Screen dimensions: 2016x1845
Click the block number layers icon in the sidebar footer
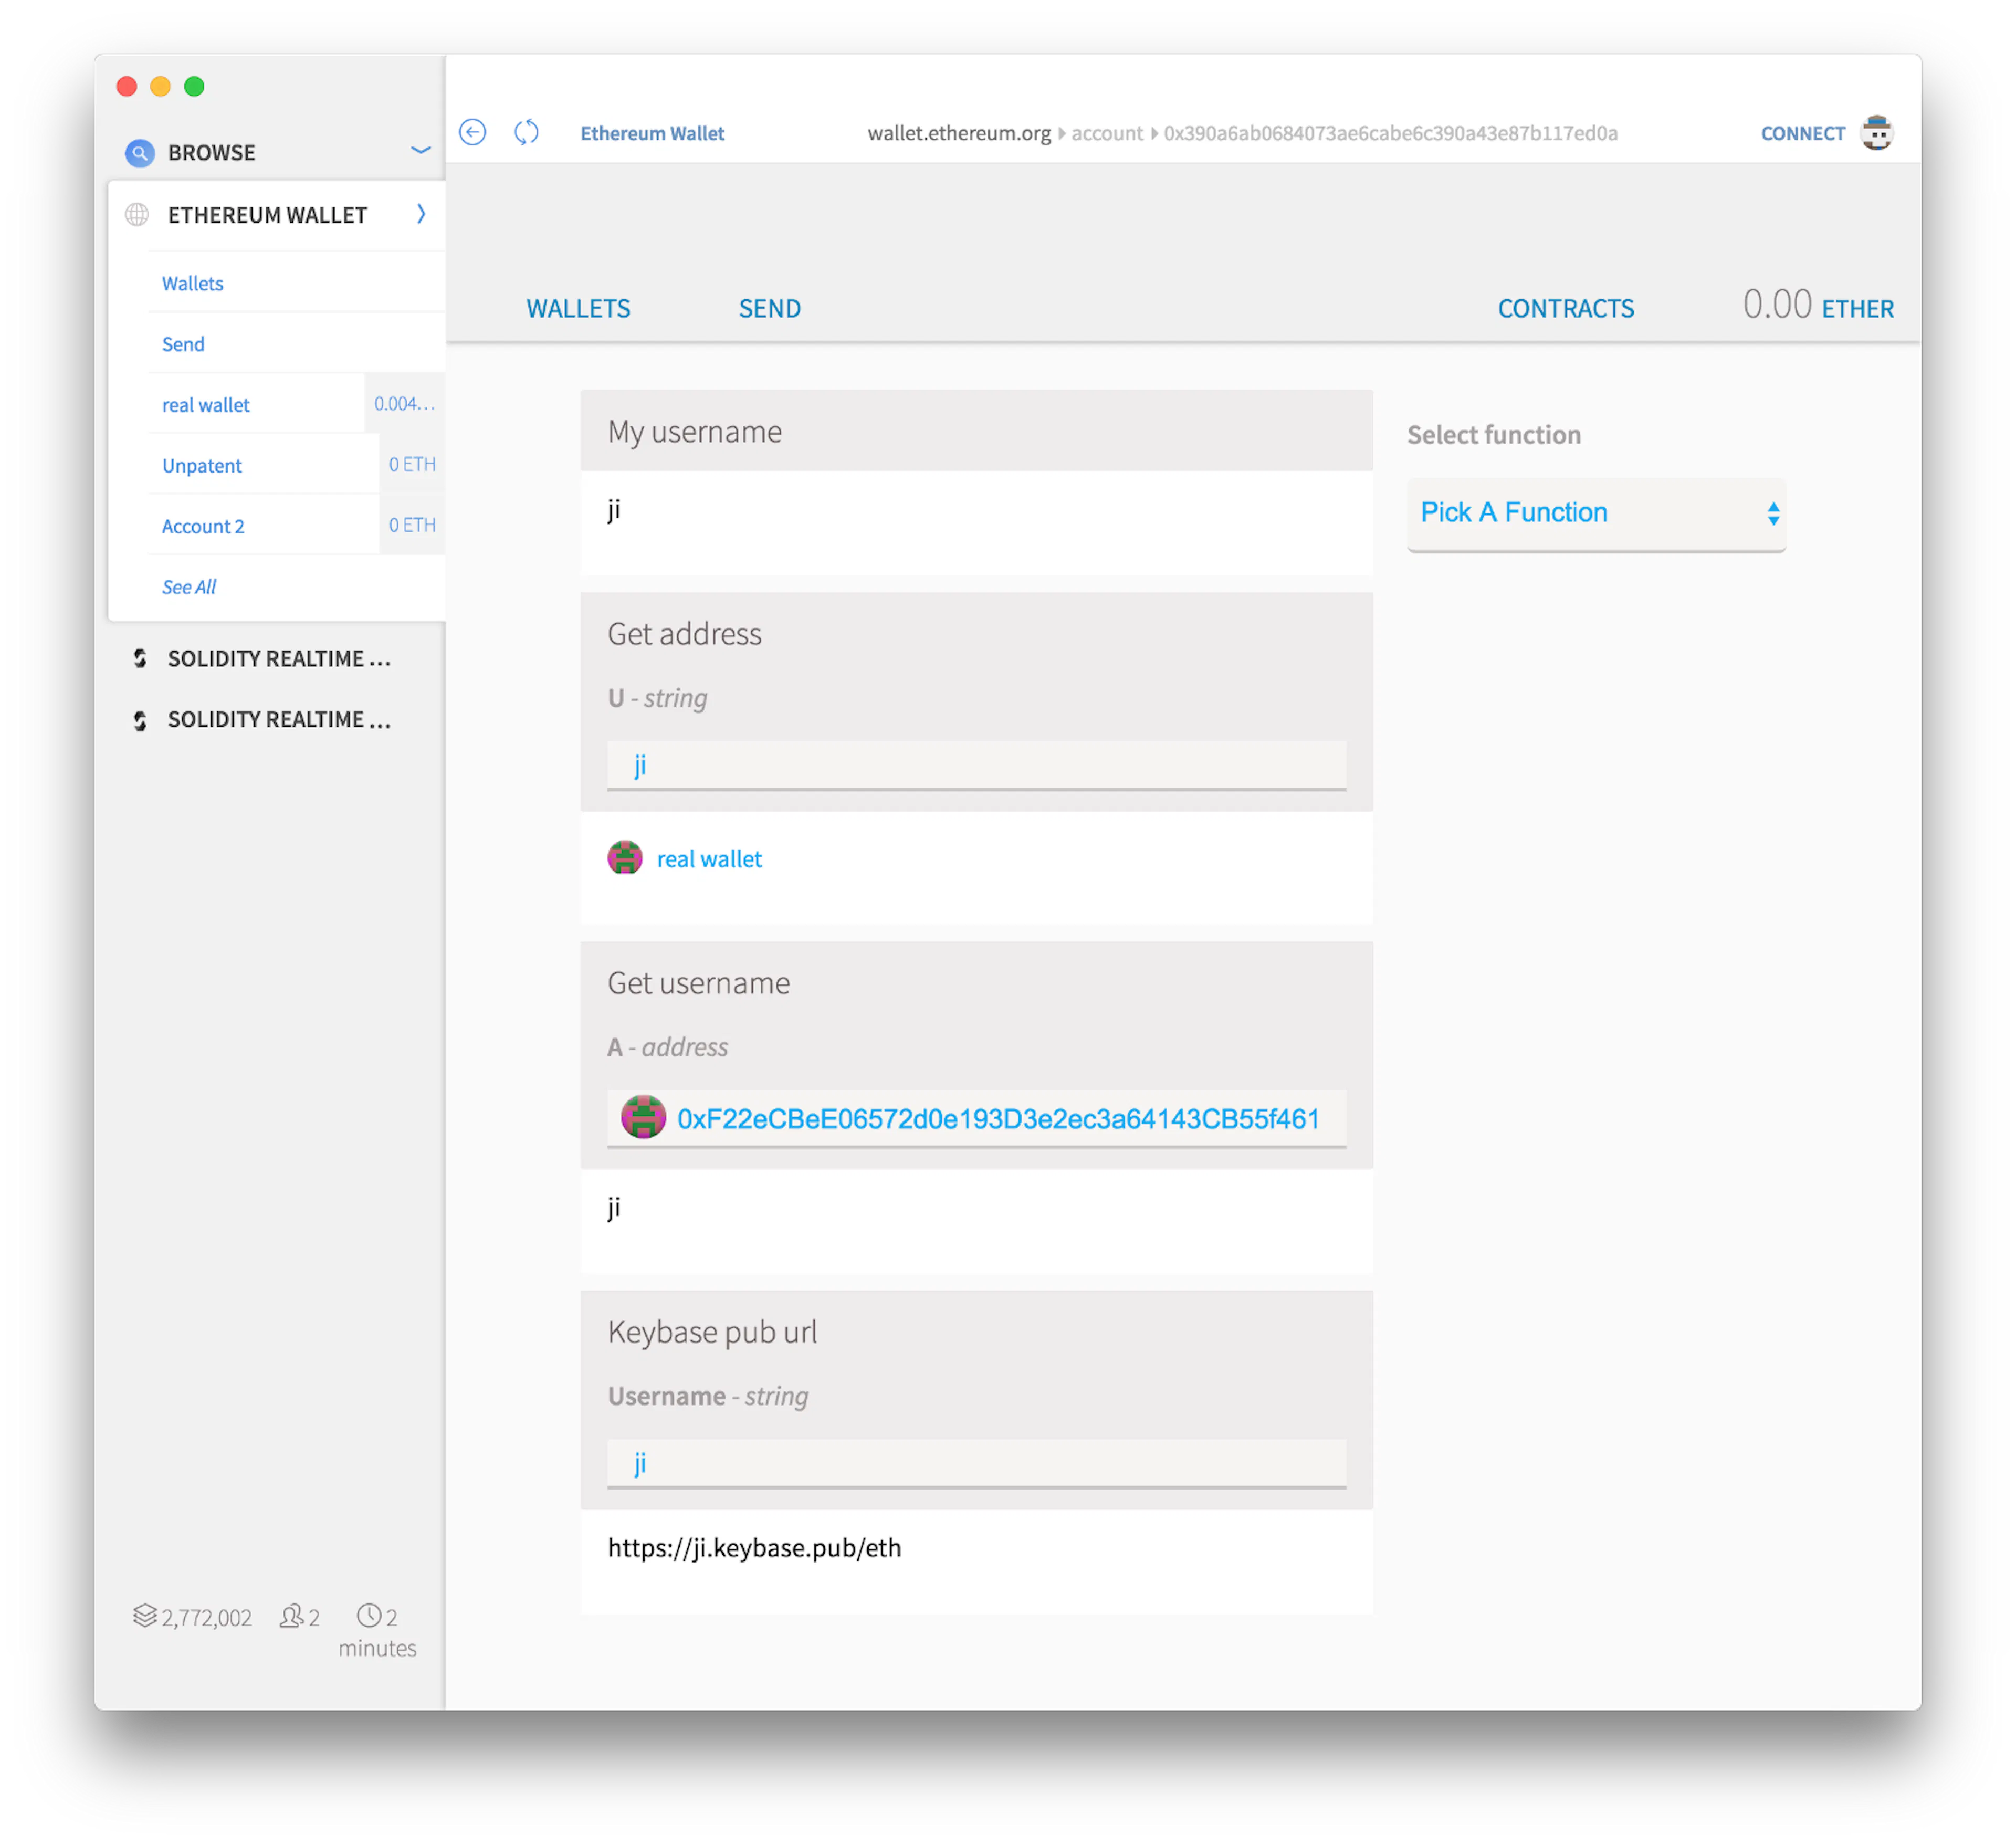[x=145, y=1616]
